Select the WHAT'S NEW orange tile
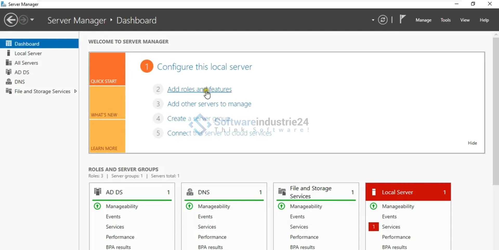 (x=107, y=103)
